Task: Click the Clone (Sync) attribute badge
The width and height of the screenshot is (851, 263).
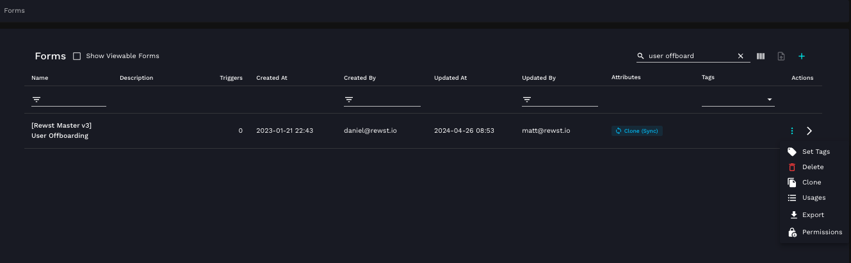Action: pyautogui.click(x=636, y=131)
